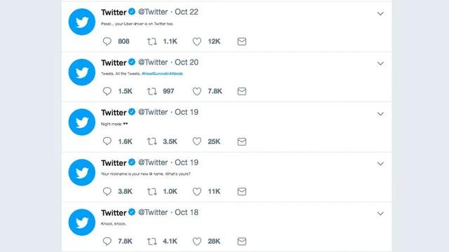The width and height of the screenshot is (449, 252).
Task: Open the Oct 18 tweet timestamp
Action: 187,212
